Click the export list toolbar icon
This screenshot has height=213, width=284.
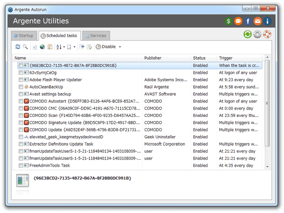pyautogui.click(x=82, y=47)
